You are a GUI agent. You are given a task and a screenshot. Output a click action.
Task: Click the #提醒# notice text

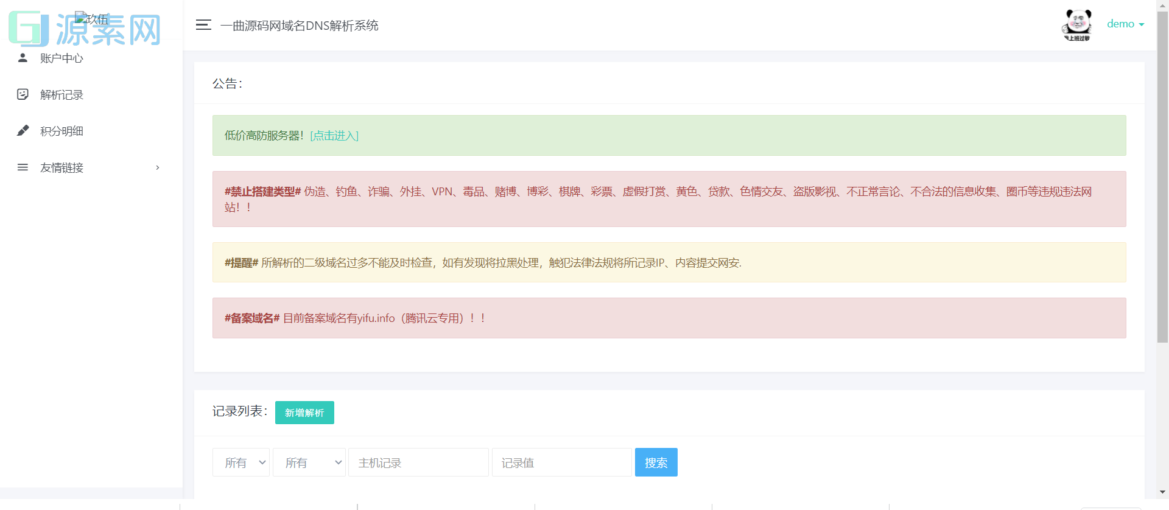pyautogui.click(x=483, y=263)
